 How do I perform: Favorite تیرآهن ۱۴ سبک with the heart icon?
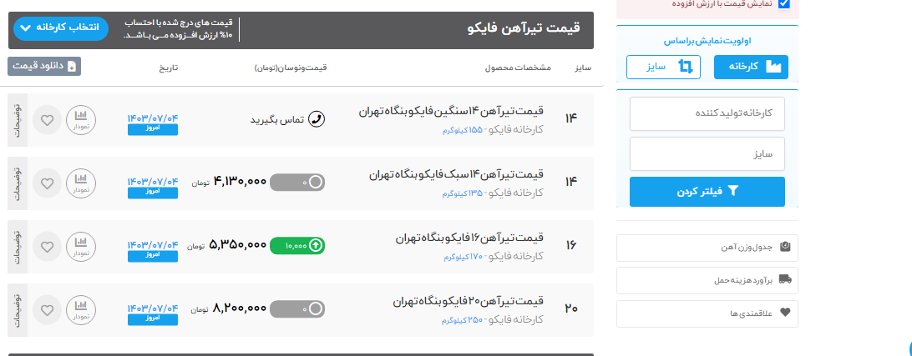coord(47,183)
